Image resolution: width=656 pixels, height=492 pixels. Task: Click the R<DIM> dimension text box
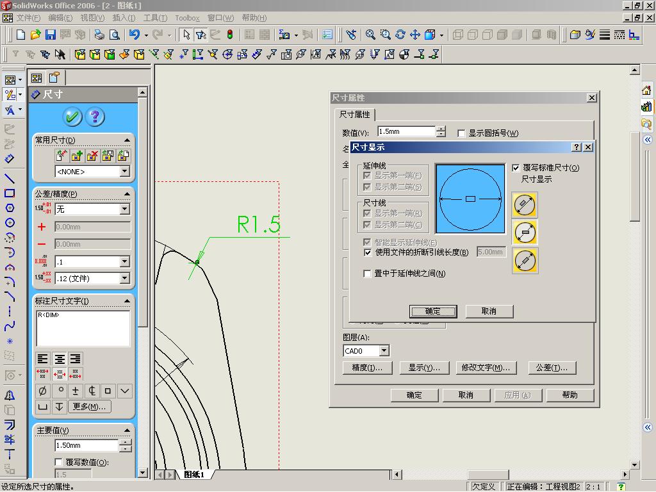point(83,329)
